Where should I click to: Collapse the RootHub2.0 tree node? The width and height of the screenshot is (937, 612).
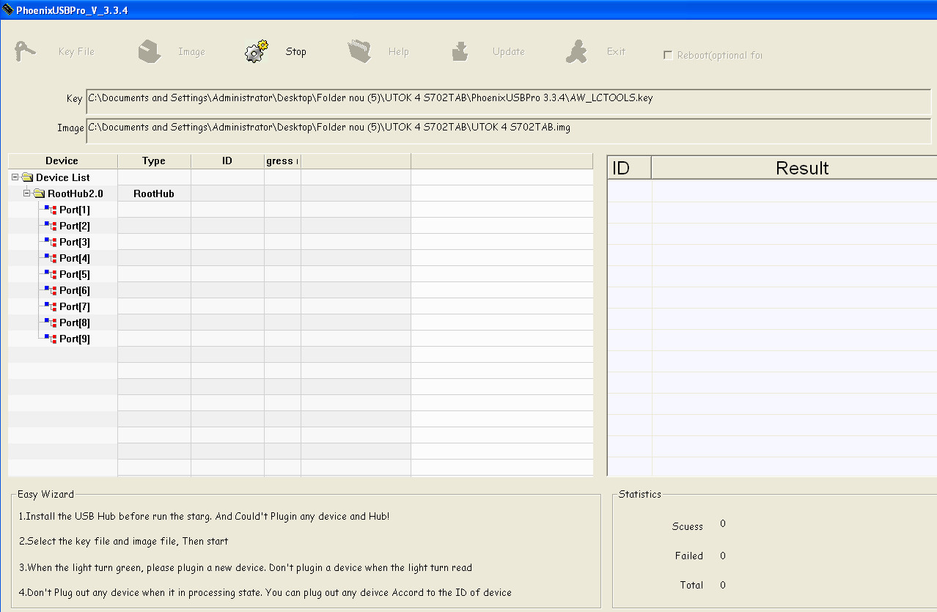pyautogui.click(x=27, y=193)
